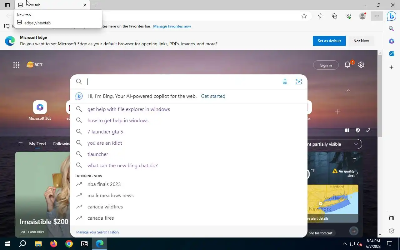This screenshot has width=400, height=250.
Task: Open Bing chat sidebar button
Action: pos(392,16)
